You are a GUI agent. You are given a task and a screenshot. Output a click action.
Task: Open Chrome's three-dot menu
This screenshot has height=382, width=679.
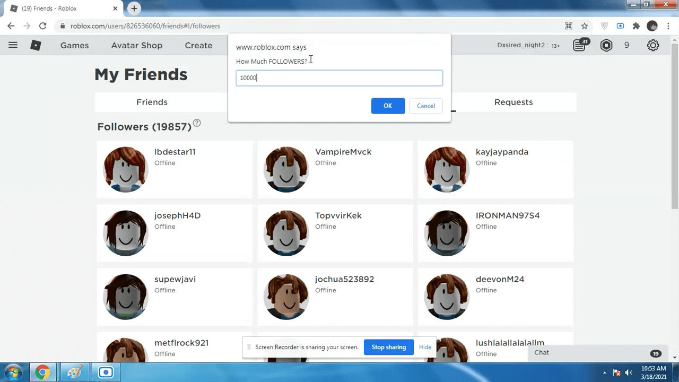[668, 25]
